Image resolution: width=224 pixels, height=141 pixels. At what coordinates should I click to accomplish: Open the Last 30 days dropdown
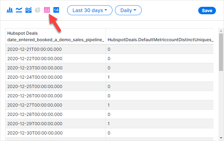(90, 10)
